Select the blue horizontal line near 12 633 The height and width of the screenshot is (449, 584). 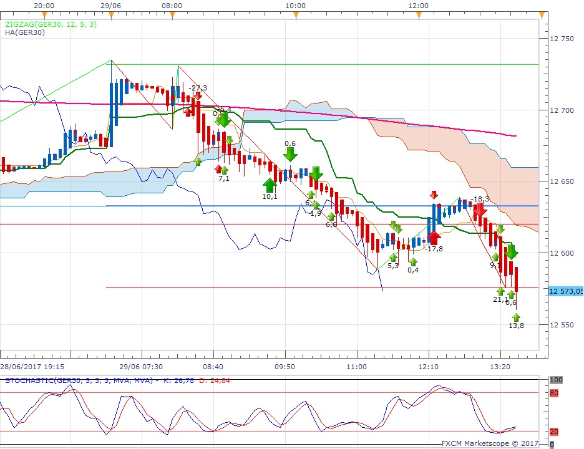pos(270,206)
